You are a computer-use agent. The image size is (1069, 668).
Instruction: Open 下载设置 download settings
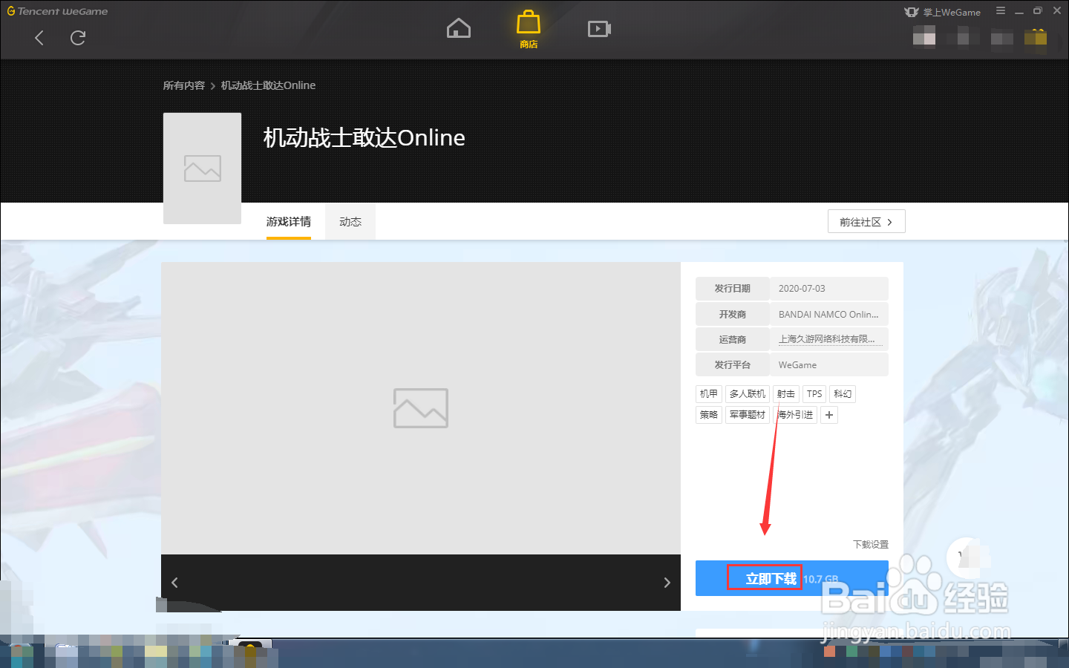pyautogui.click(x=871, y=544)
